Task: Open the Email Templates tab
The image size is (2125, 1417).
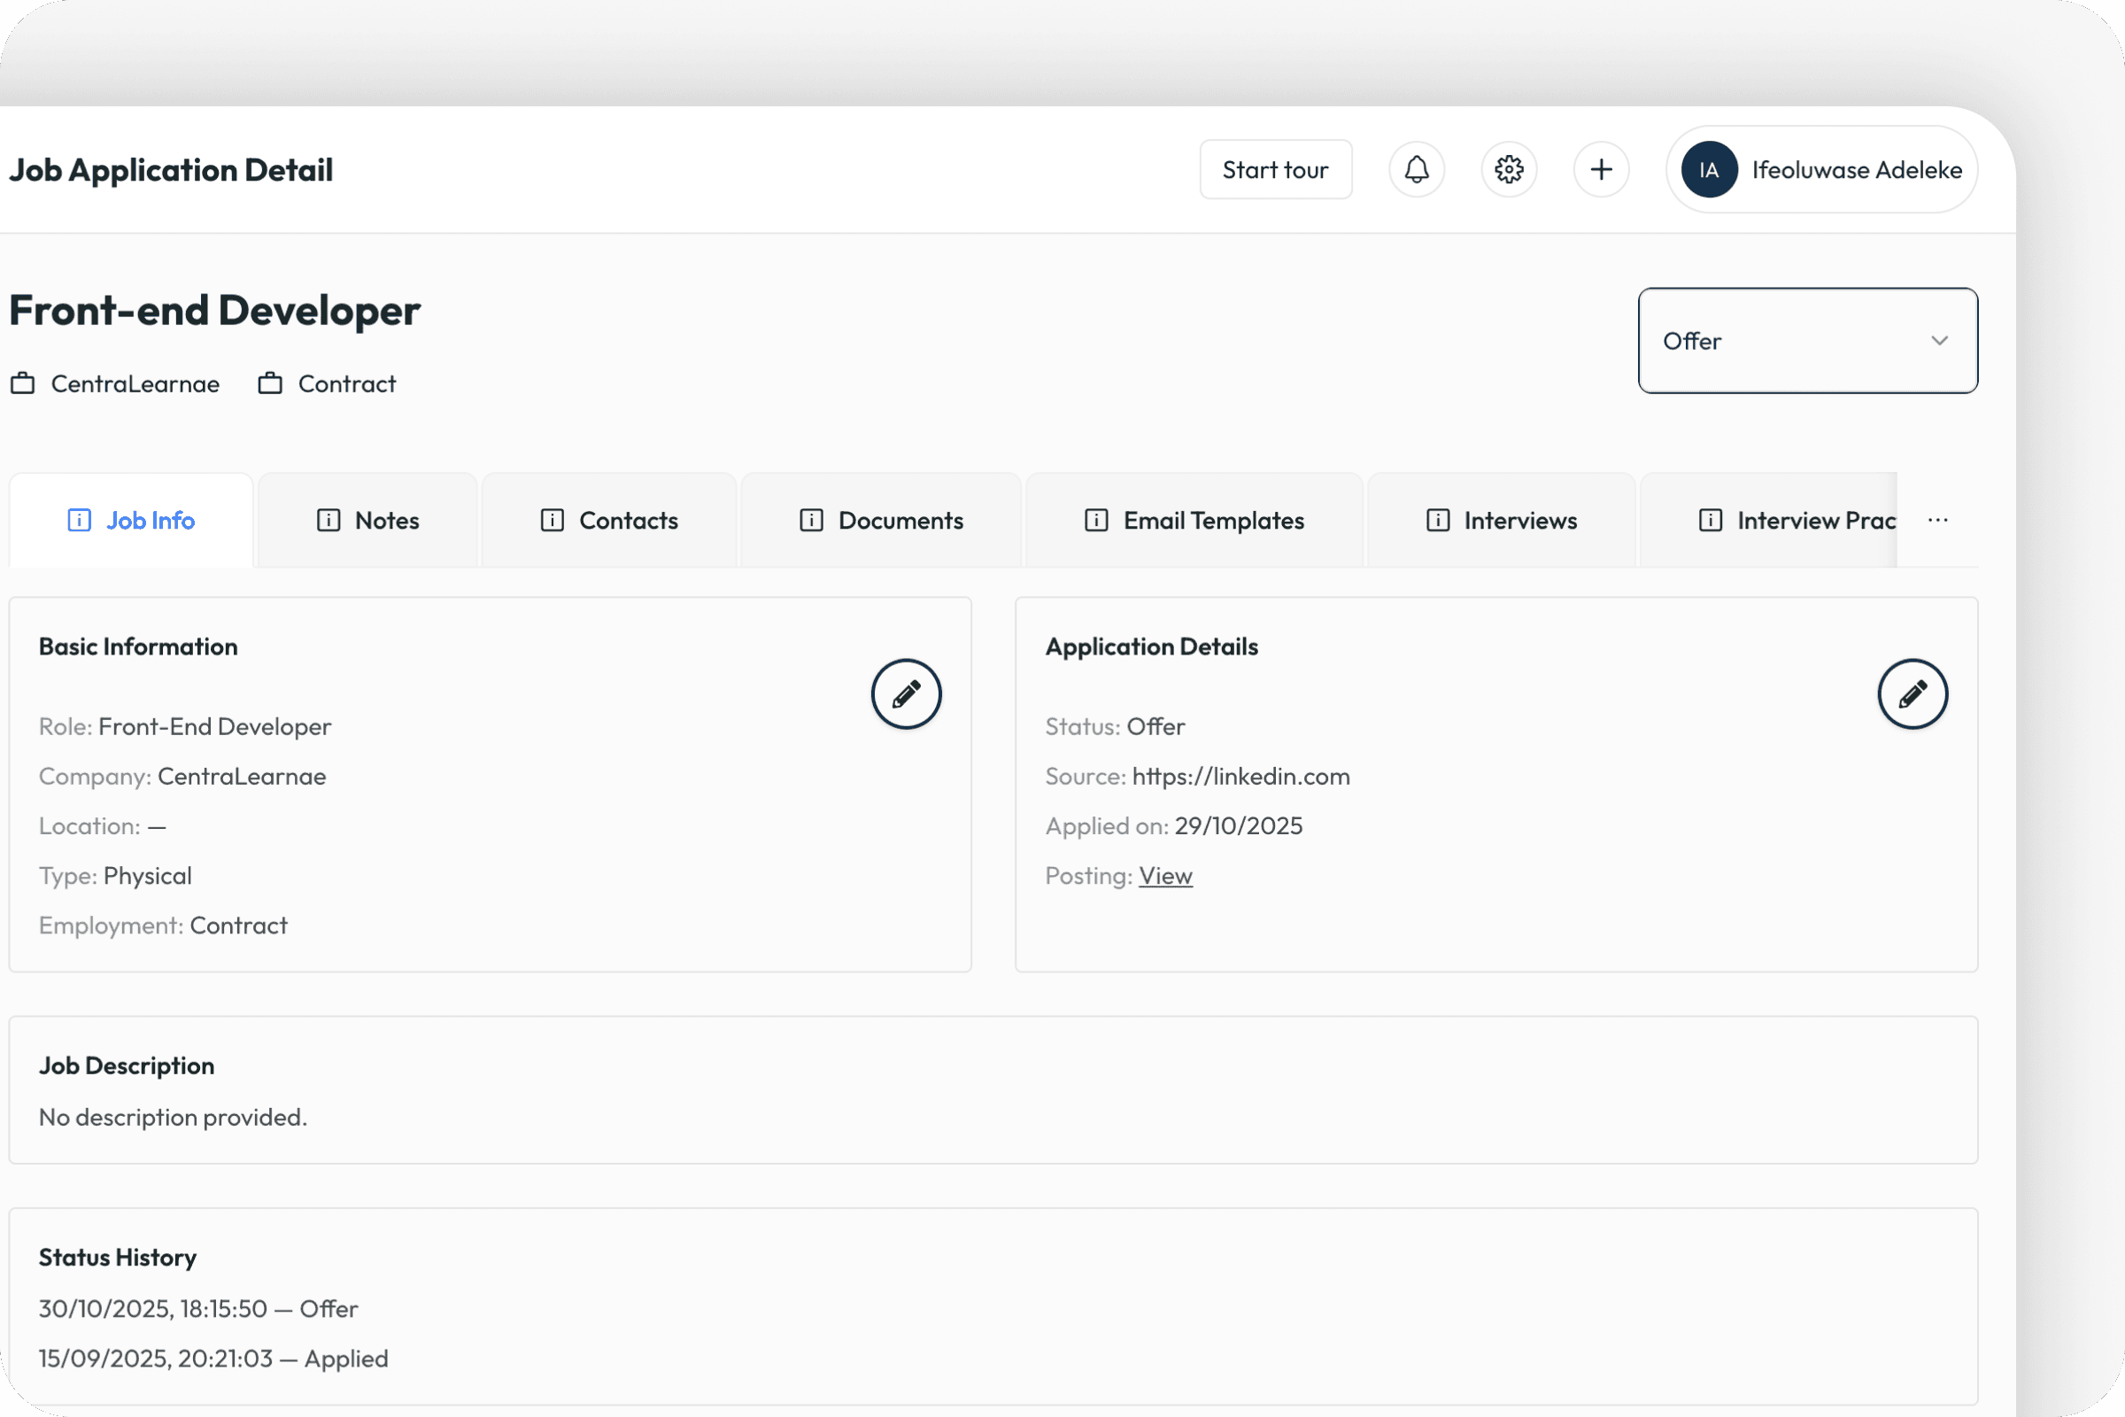Action: tap(1194, 521)
